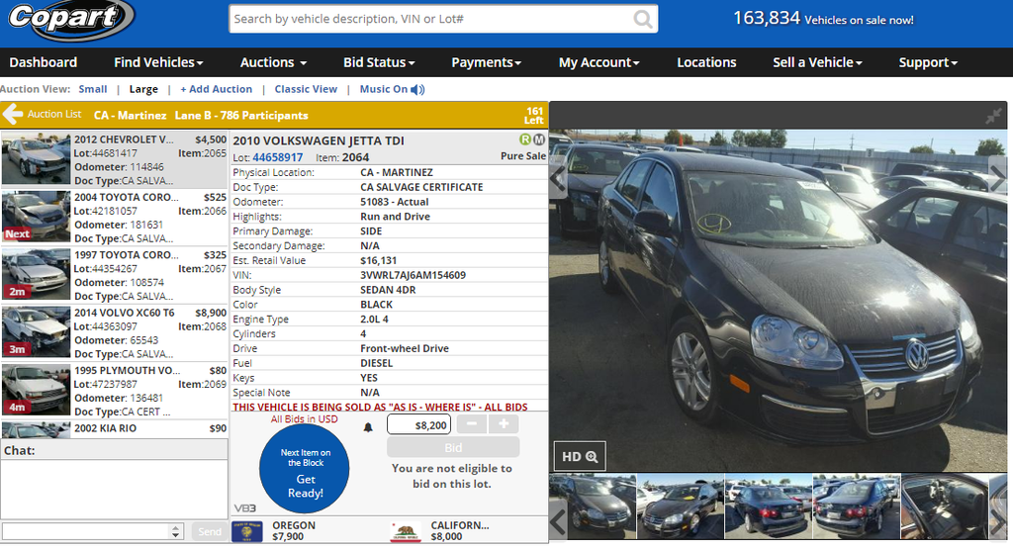The height and width of the screenshot is (552, 1013).
Task: Click the grayed Bid button
Action: click(453, 447)
